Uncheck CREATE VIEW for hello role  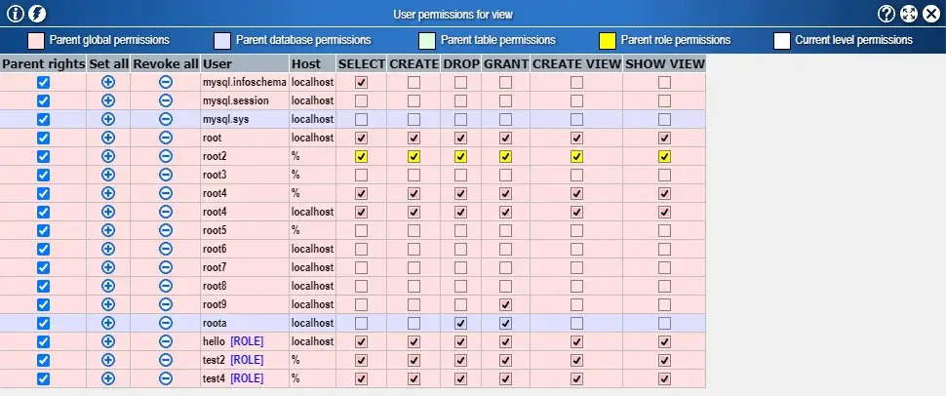576,341
